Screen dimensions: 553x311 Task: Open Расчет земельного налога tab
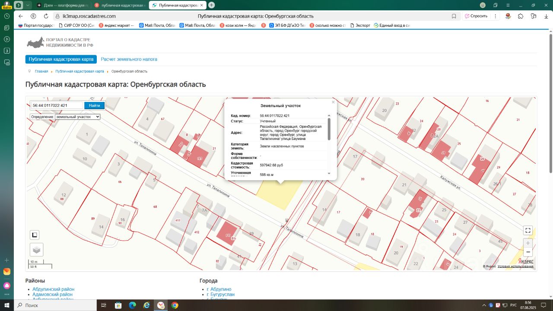[129, 59]
